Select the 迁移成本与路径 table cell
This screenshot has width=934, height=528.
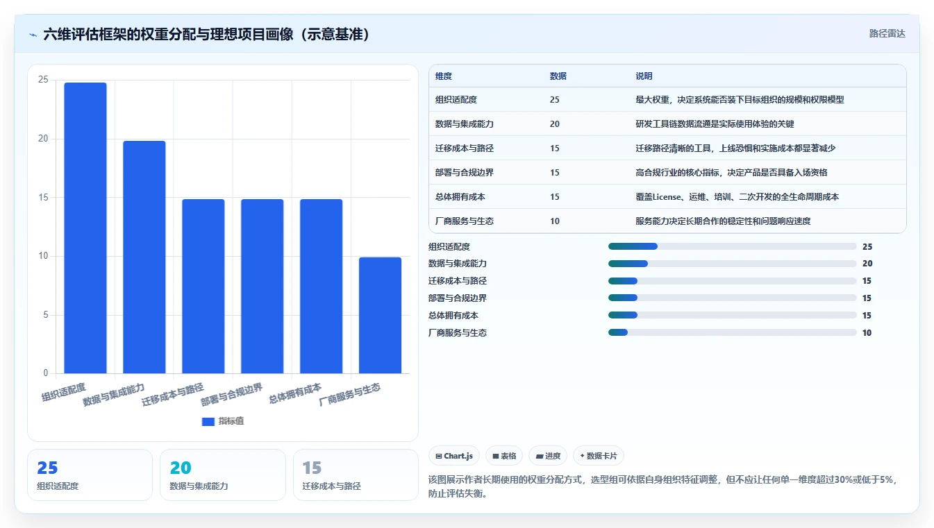(x=465, y=148)
